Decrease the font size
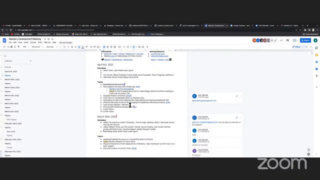 coord(60,47)
